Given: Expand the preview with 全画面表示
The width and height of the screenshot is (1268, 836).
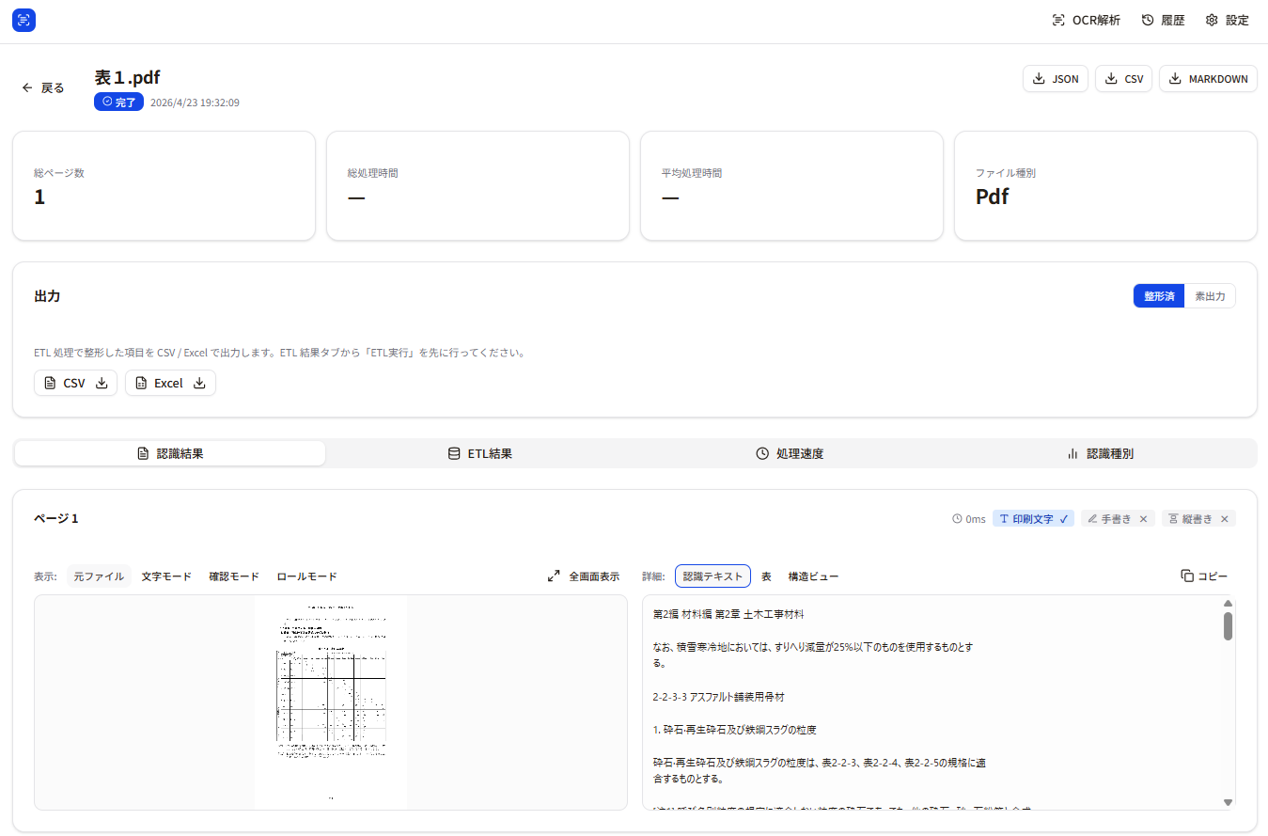Looking at the screenshot, I should pos(583,576).
